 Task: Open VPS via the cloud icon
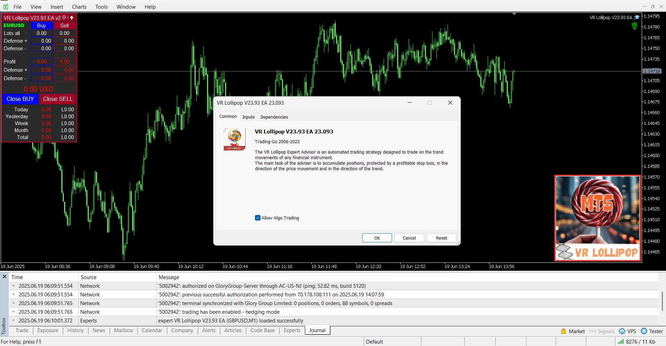pos(622,331)
